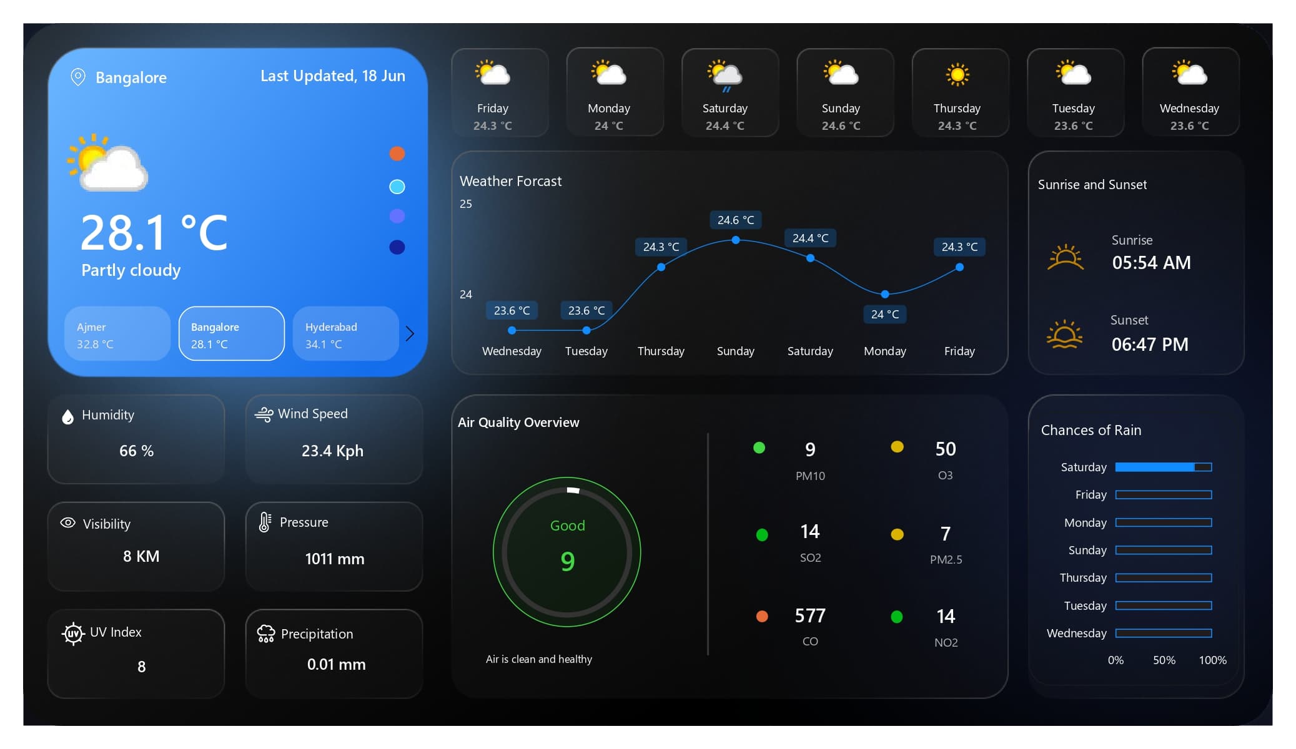Click the Thursday card sunny icon
The height and width of the screenshot is (749, 1296).
(x=957, y=74)
